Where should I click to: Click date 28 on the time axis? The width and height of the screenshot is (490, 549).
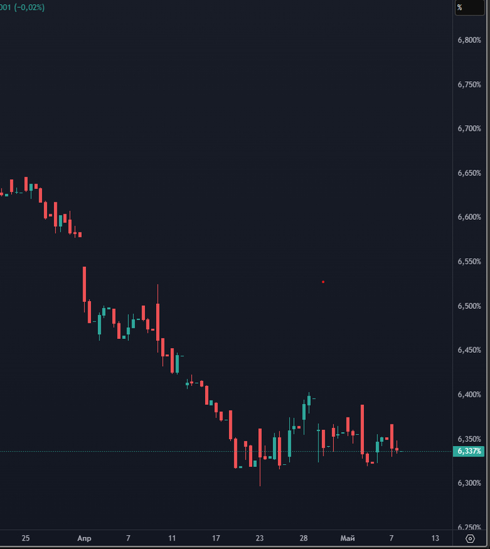(304, 538)
